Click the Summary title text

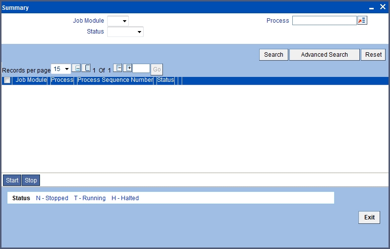pyautogui.click(x=15, y=8)
